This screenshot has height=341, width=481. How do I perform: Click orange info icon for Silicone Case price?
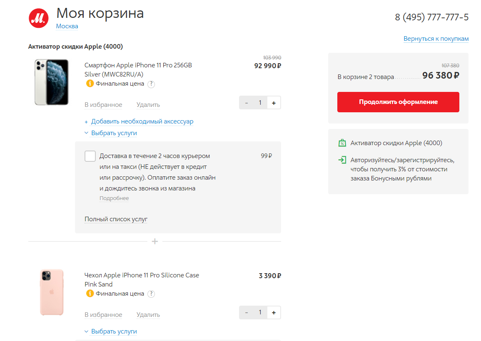tap(90, 294)
